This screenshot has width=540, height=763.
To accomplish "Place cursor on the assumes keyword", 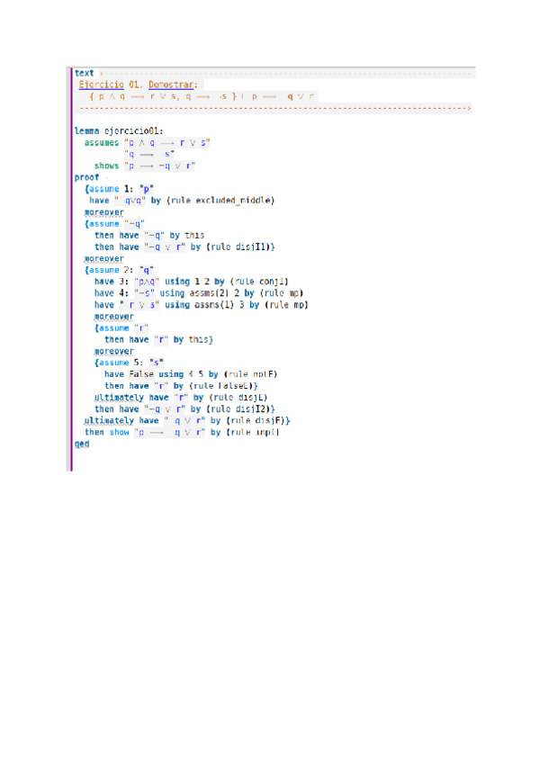I will pyautogui.click(x=103, y=142).
